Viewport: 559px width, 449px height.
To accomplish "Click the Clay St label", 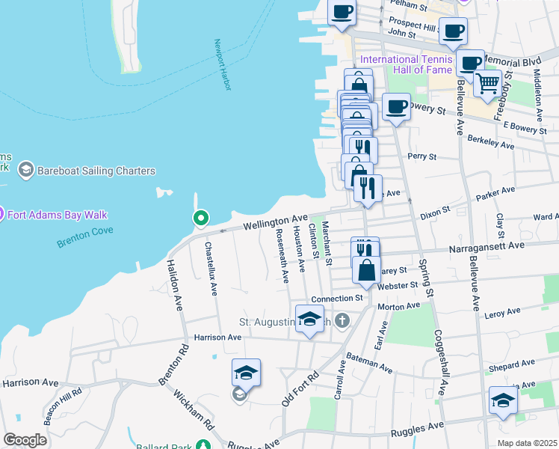I will 501,225.
